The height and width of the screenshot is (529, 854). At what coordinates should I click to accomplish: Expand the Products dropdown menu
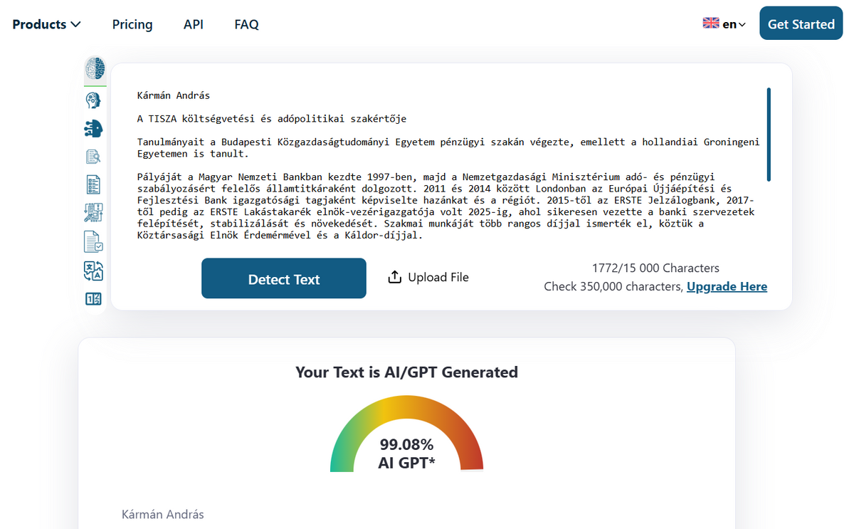click(x=47, y=24)
